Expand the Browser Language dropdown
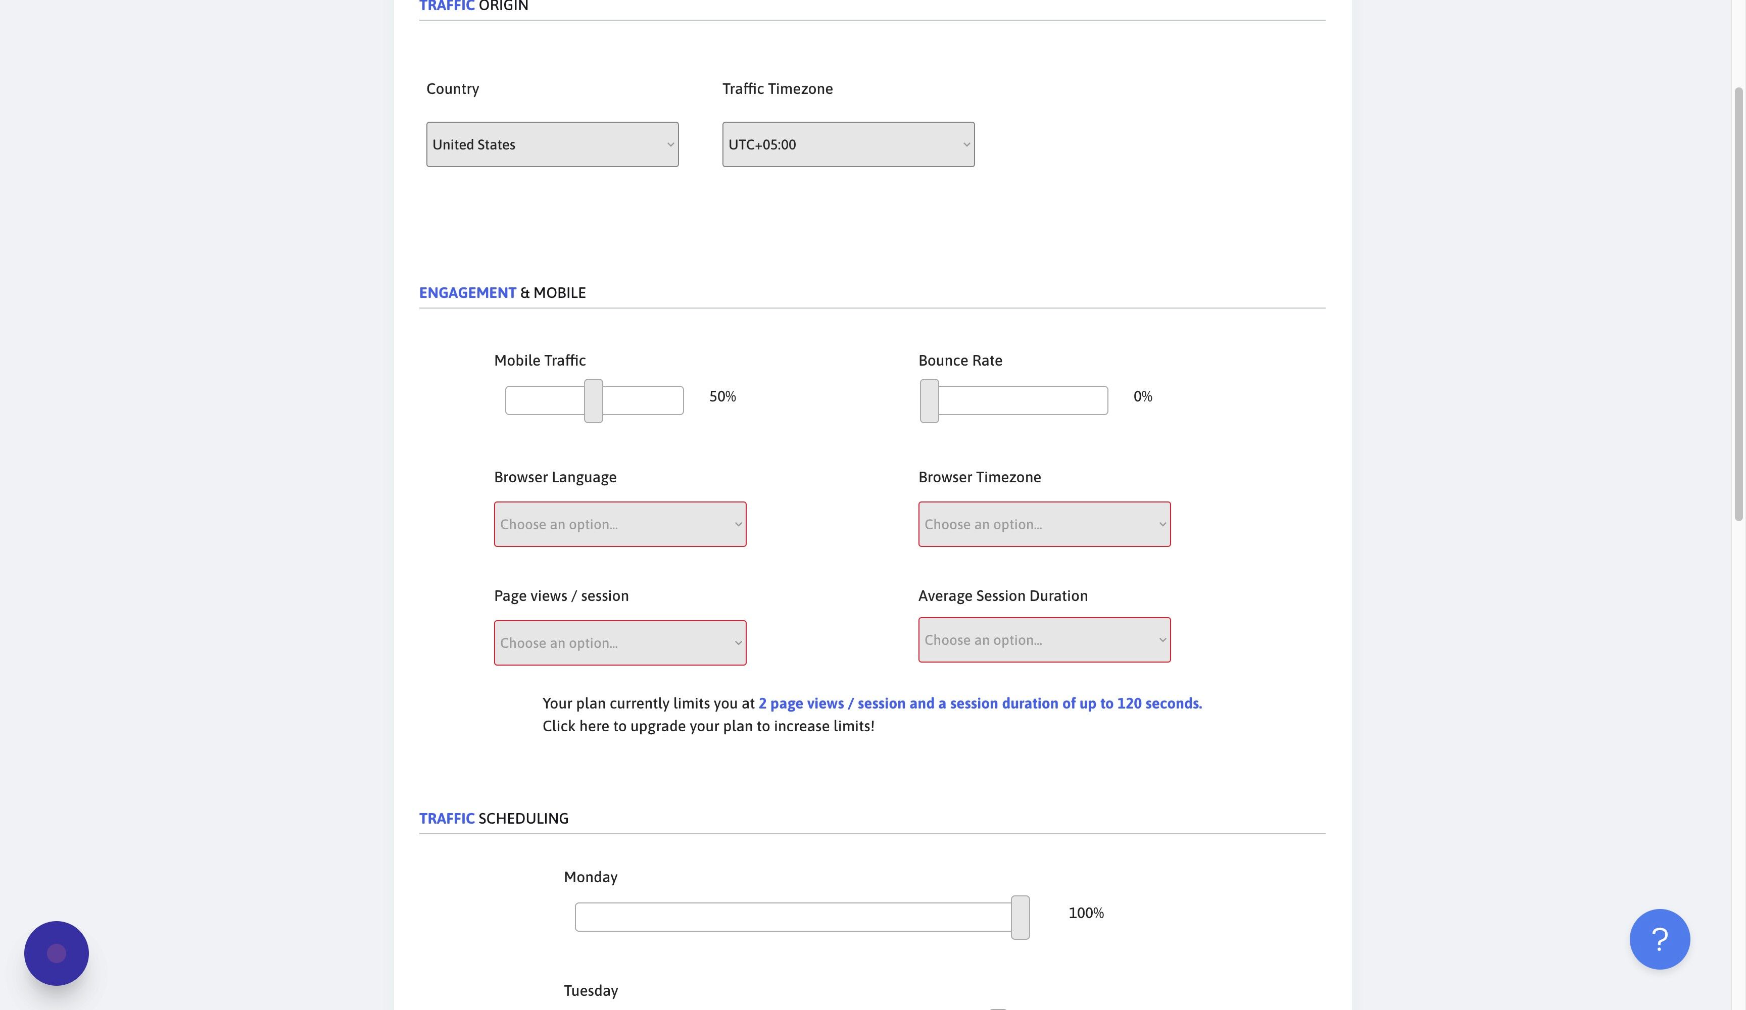 tap(620, 524)
